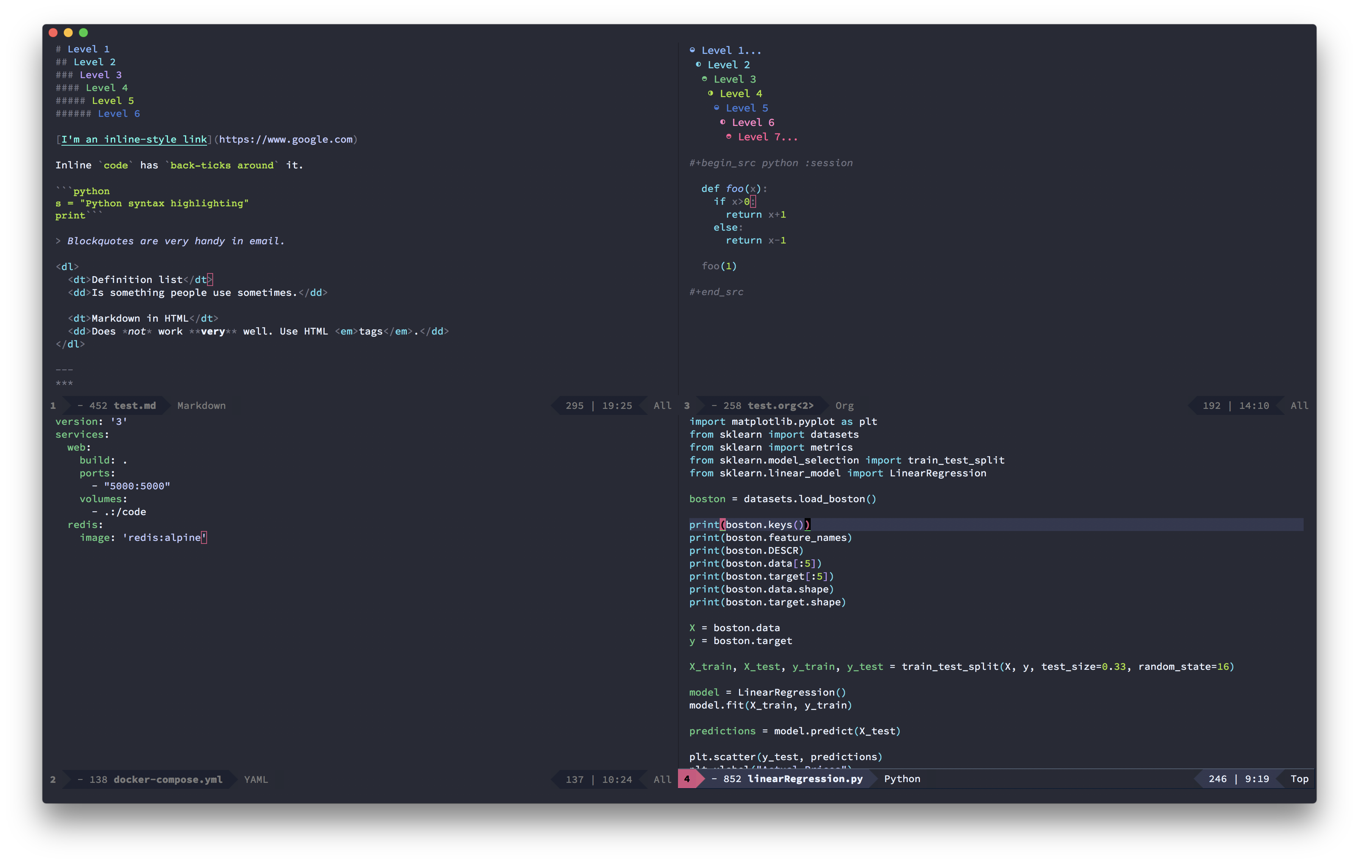This screenshot has width=1359, height=864.
Task: Click the https://www.google.com URL
Action: (x=286, y=140)
